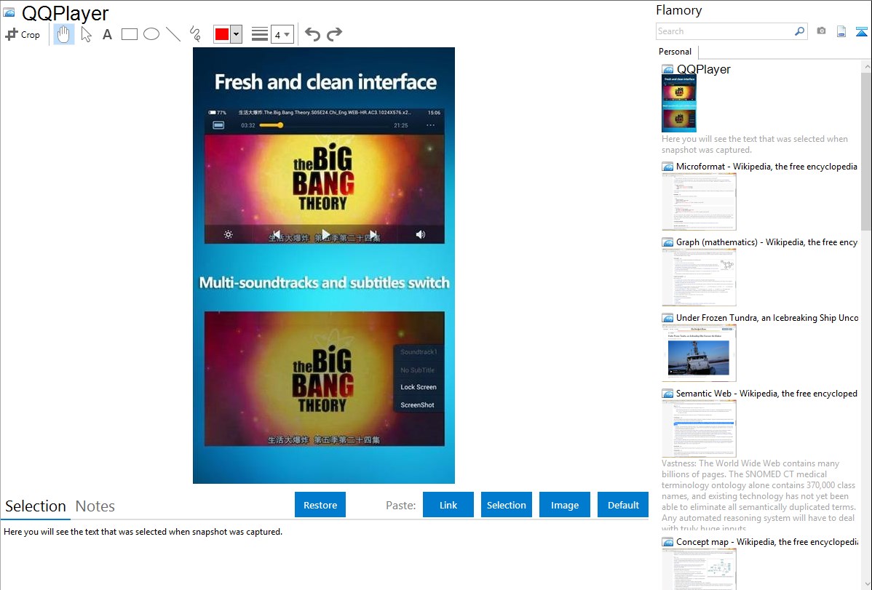This screenshot has height=590, width=872.
Task: Select the Concept map - Wikipedia entry title
Action: (767, 541)
